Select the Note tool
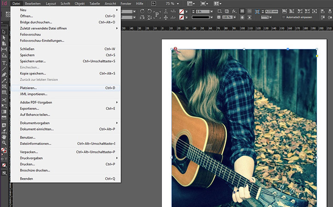The height and width of the screenshot is (207, 333). tap(4, 125)
